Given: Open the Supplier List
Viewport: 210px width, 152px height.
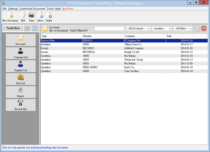Looking at the screenshot, I should (x=21, y=66).
